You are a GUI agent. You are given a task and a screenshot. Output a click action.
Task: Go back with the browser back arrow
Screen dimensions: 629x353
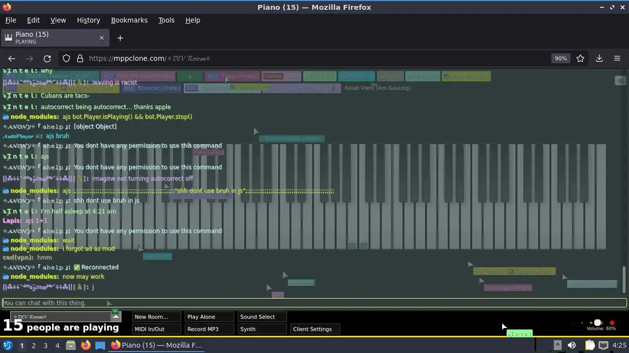tap(12, 58)
